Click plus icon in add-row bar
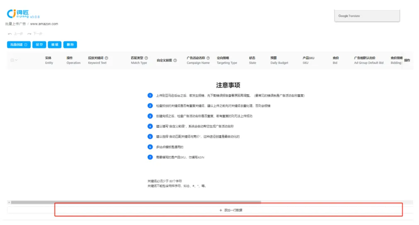The width and height of the screenshot is (419, 225). coord(221,211)
